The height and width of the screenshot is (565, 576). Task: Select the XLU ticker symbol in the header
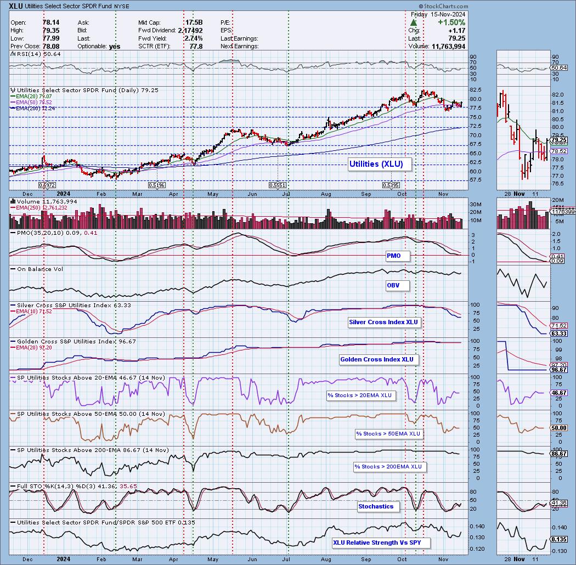pos(16,6)
